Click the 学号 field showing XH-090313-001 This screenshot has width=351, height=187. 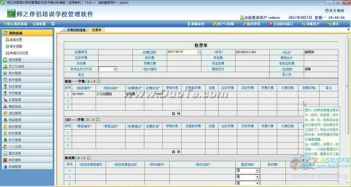pyautogui.click(x=252, y=52)
